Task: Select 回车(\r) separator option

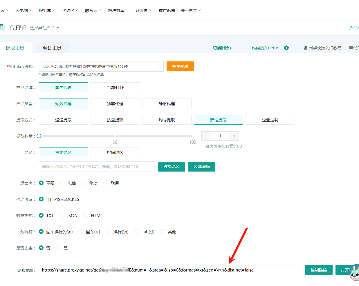Action: (81, 232)
